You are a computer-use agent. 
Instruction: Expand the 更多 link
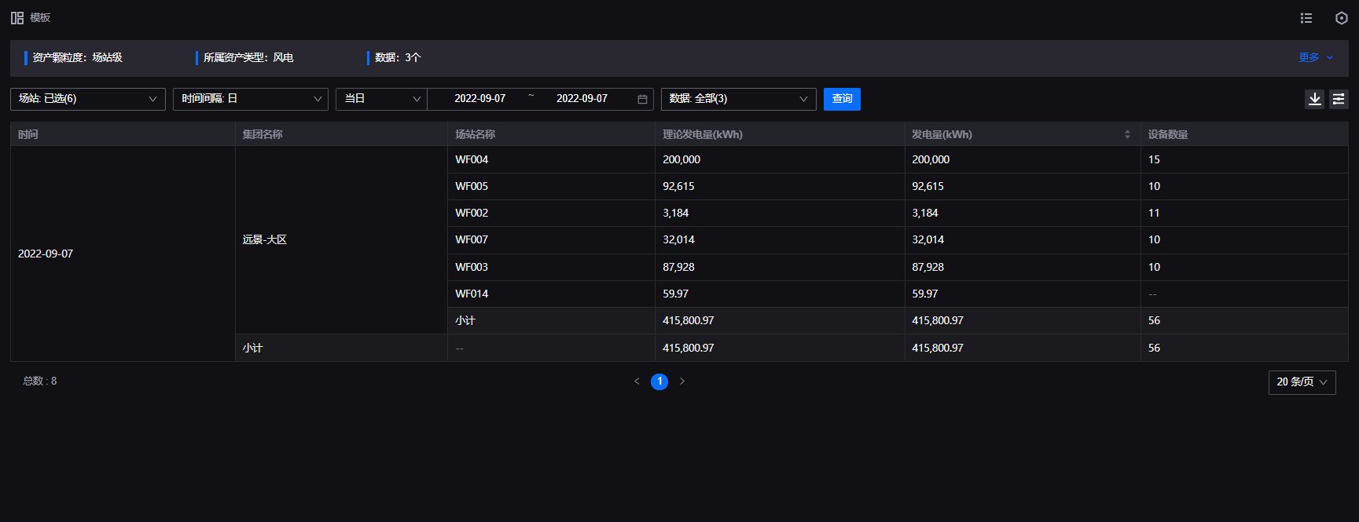click(x=1316, y=57)
